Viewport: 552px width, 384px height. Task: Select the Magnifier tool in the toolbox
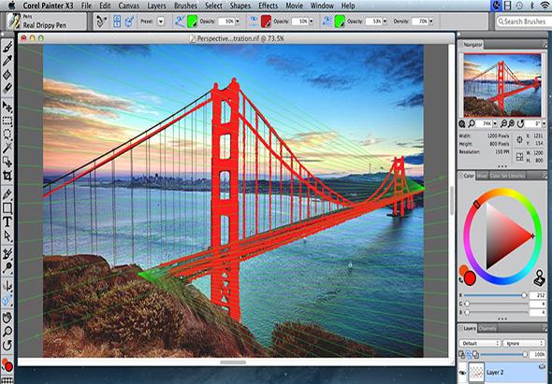[x=7, y=332]
